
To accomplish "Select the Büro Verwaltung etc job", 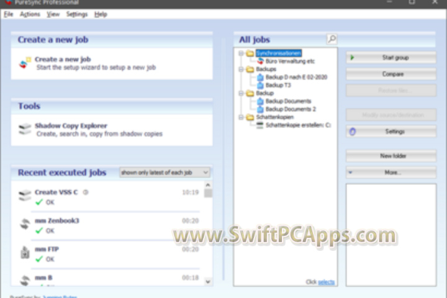I will pos(290,61).
